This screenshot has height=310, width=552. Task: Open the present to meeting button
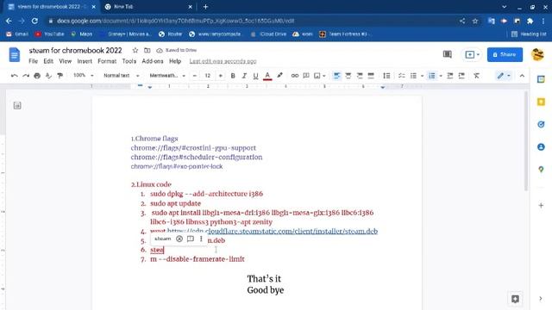472,54
